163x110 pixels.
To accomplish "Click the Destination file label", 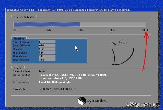I will (21, 82).
